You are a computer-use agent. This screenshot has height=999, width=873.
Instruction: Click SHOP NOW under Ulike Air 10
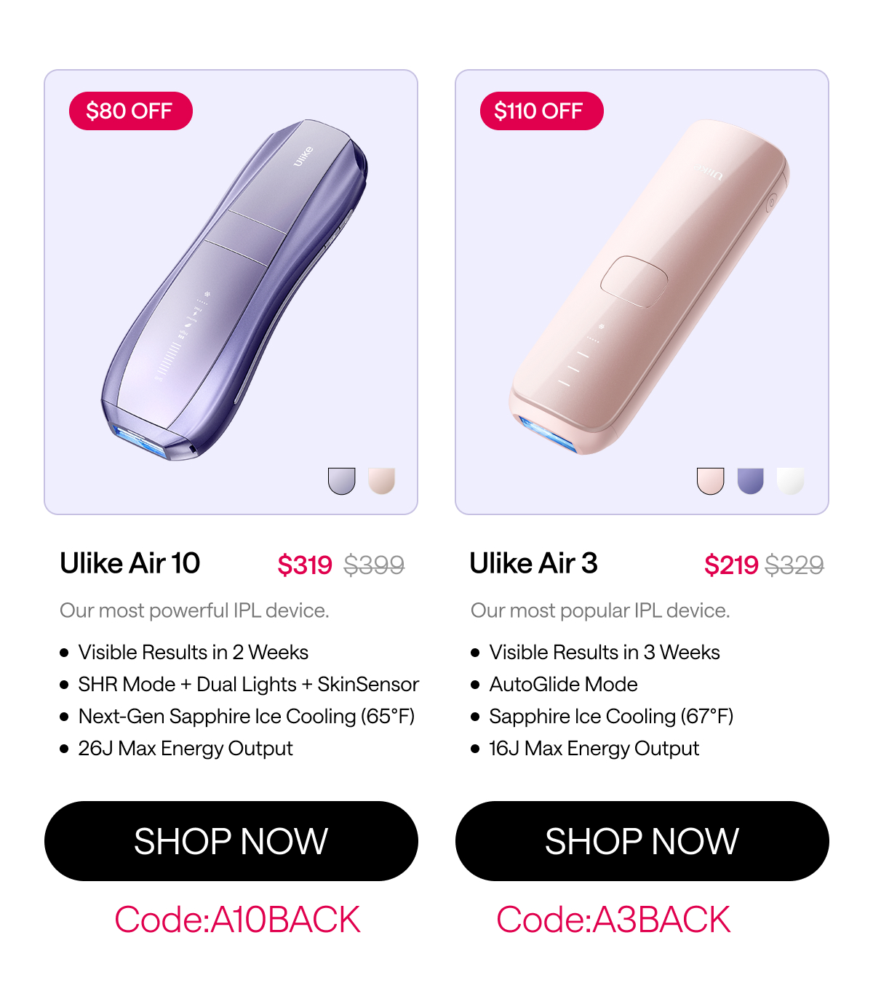231,841
